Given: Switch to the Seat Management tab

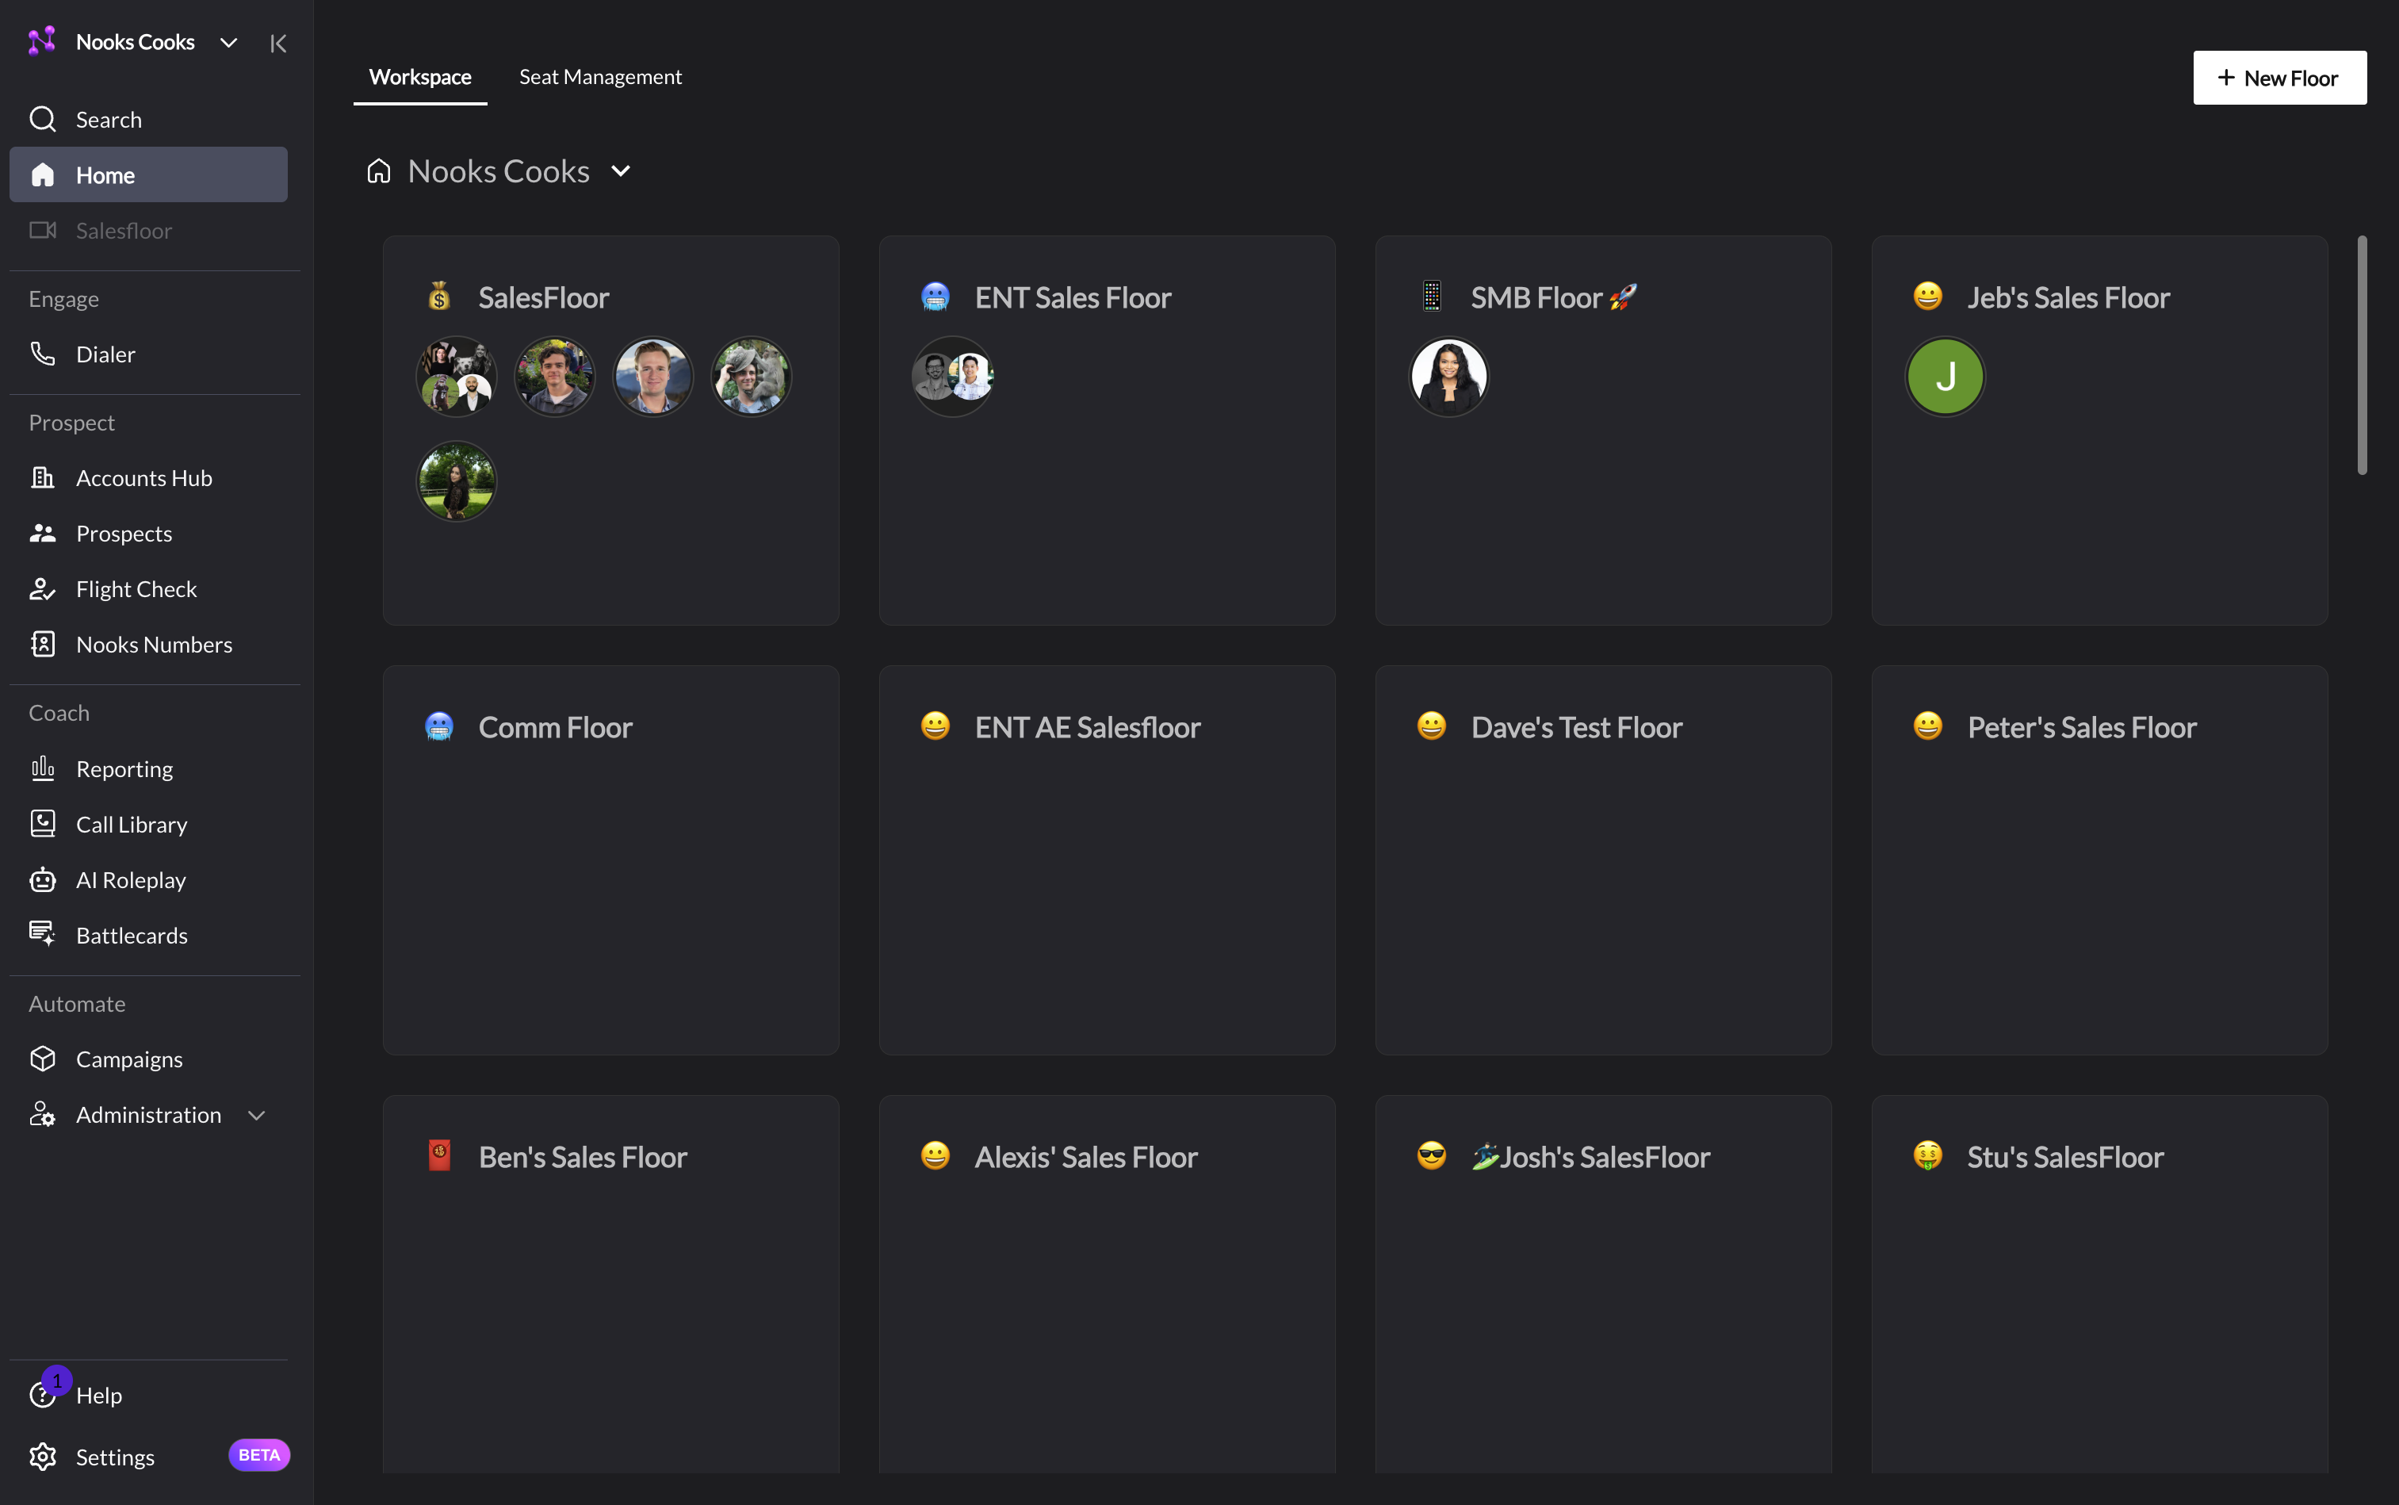Looking at the screenshot, I should click(600, 77).
